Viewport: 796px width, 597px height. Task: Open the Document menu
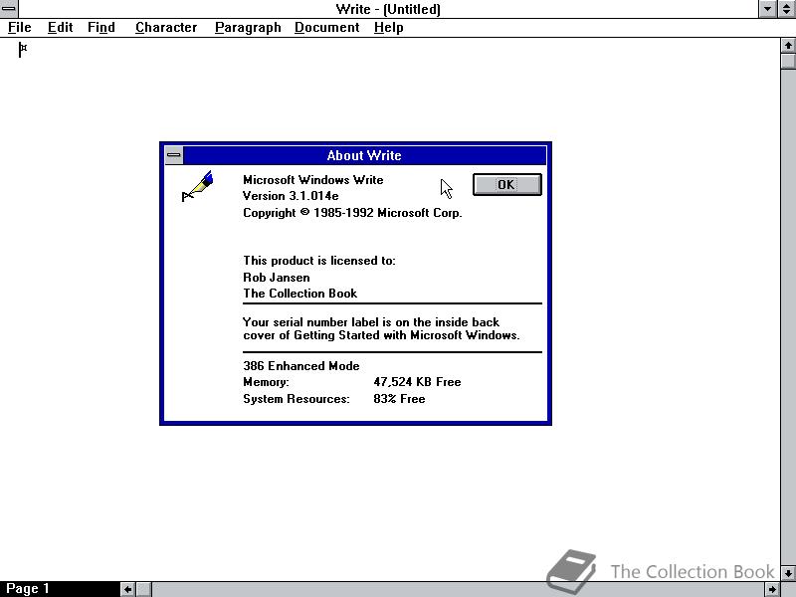point(327,28)
